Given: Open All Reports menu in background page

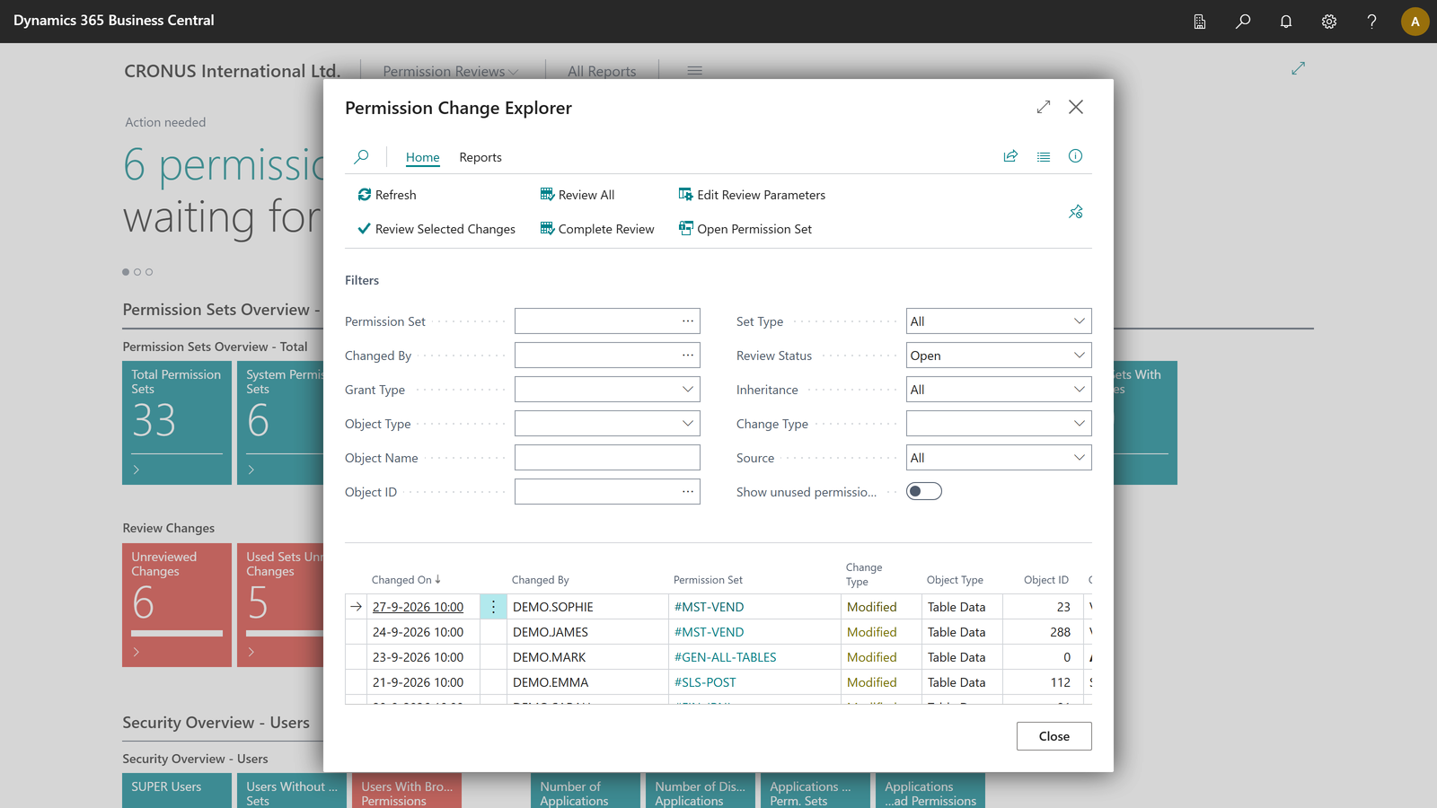Looking at the screenshot, I should coord(602,71).
